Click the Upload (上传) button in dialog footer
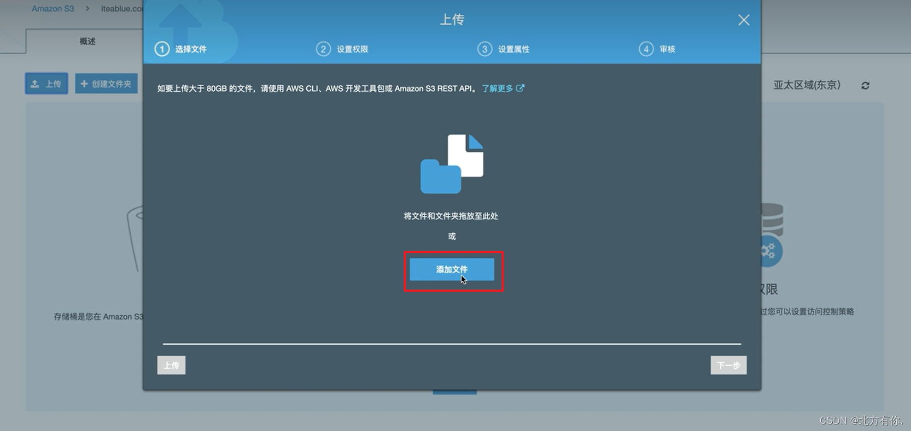The width and height of the screenshot is (911, 431). pyautogui.click(x=171, y=365)
